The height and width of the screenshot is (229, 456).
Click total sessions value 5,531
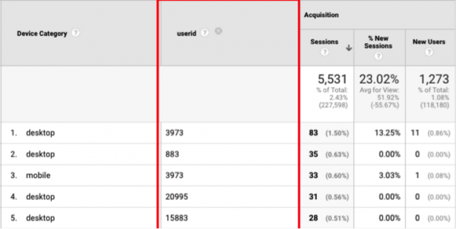(333, 79)
